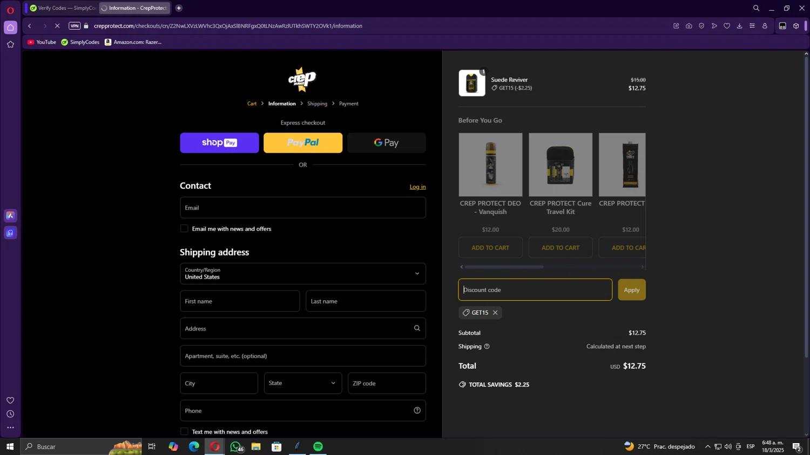
Task: Add CREP PROTECT Cure Travel Kit to cart
Action: [x=561, y=248]
